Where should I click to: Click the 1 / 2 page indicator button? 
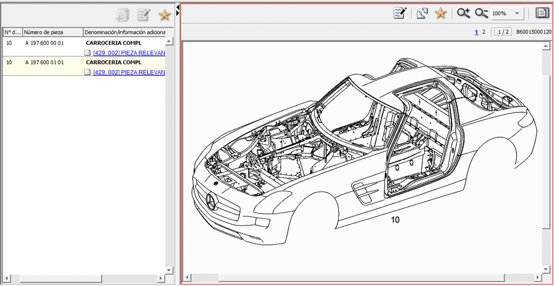(x=502, y=32)
